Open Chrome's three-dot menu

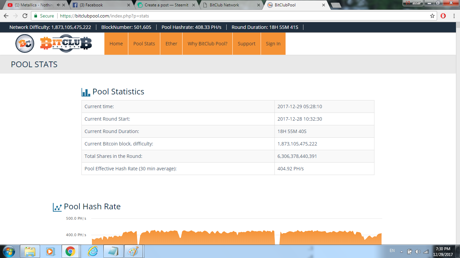(454, 16)
